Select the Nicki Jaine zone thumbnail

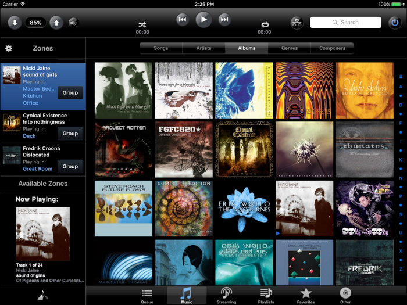coord(12,75)
